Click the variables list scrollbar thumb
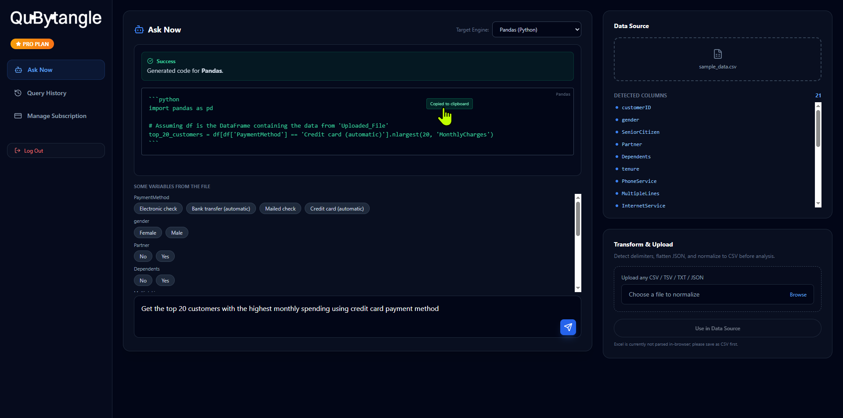Viewport: 843px width, 418px height. point(578,219)
